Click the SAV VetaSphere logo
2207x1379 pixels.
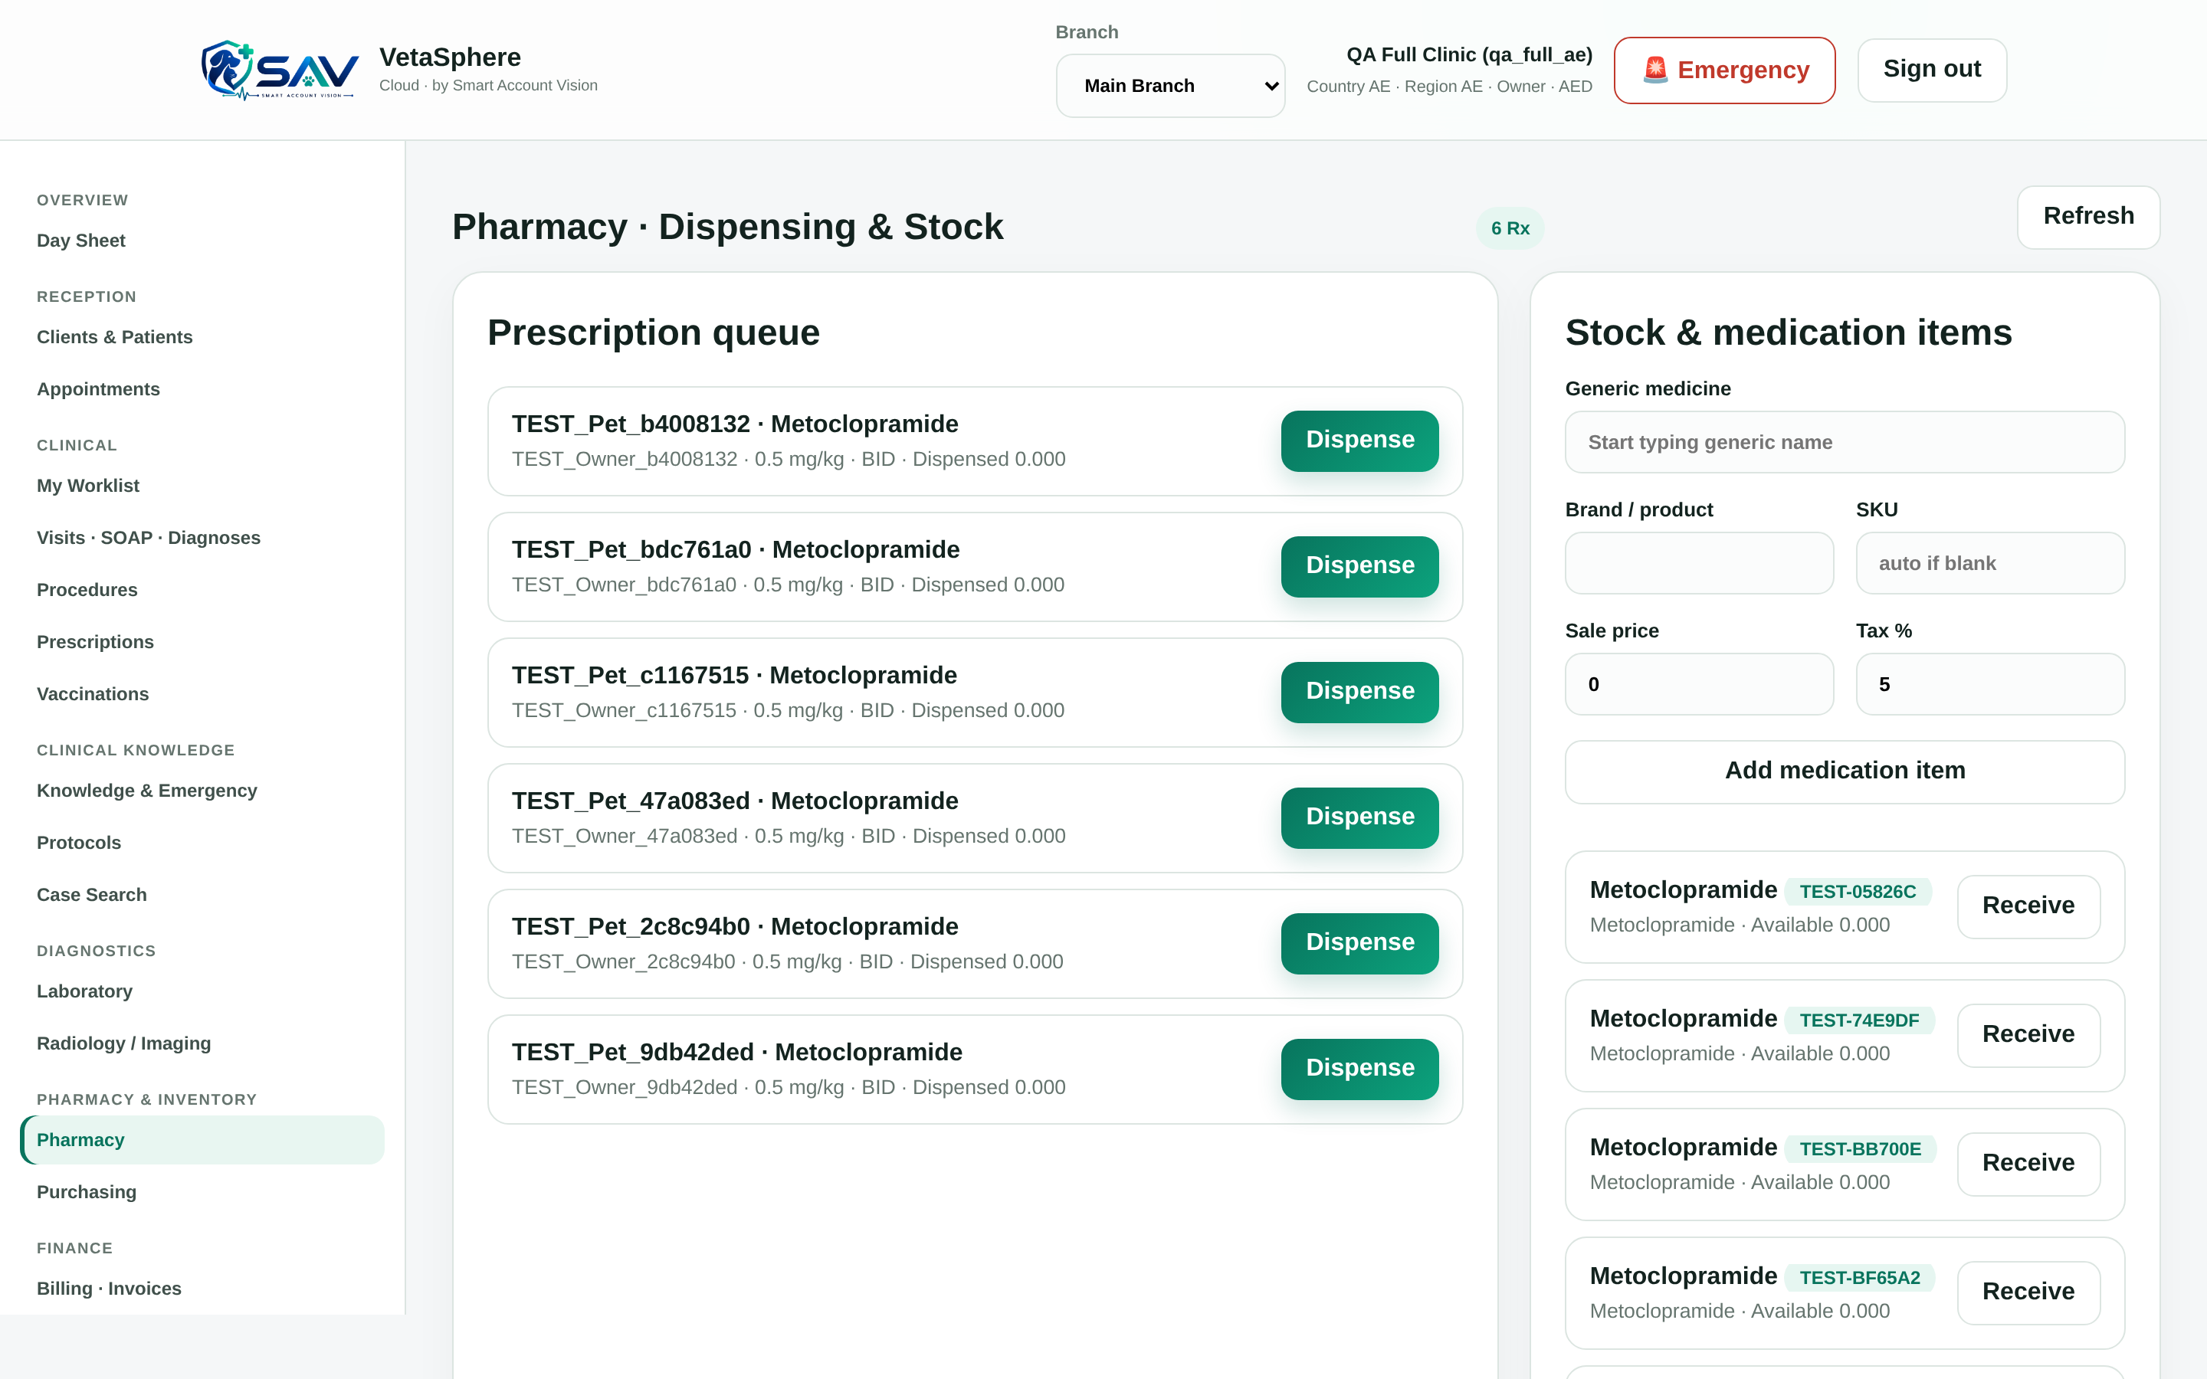[279, 70]
